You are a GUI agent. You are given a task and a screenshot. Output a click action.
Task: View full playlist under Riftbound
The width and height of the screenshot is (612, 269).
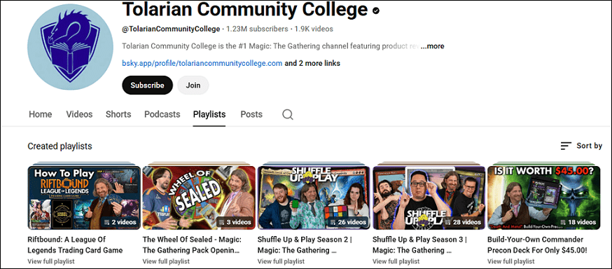click(51, 261)
